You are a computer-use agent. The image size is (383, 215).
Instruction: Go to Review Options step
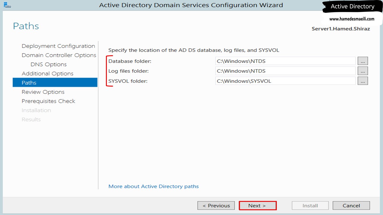point(43,92)
